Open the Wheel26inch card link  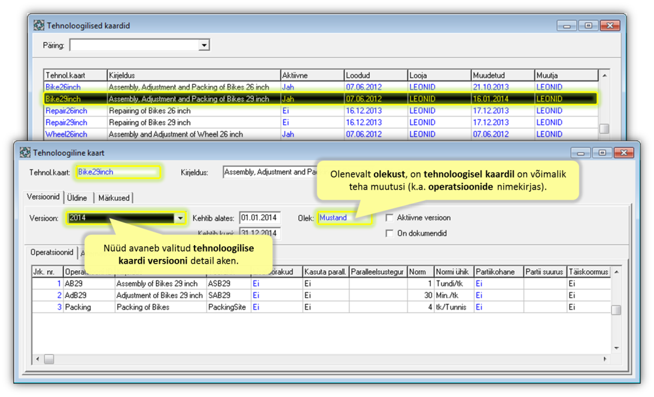click(66, 134)
